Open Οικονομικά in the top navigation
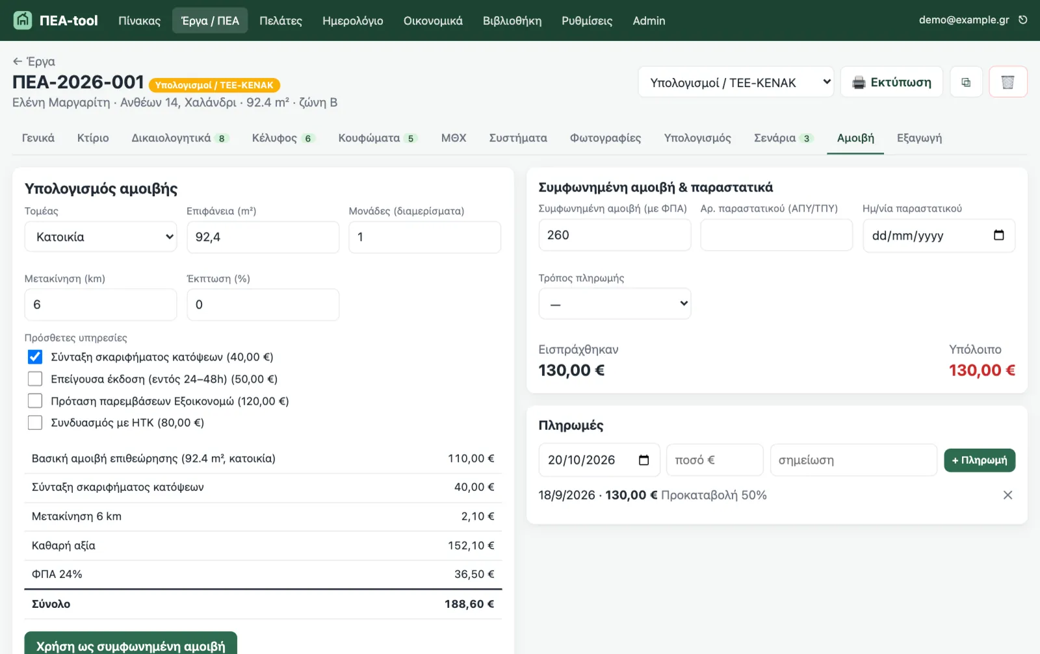This screenshot has height=654, width=1040. [x=433, y=21]
